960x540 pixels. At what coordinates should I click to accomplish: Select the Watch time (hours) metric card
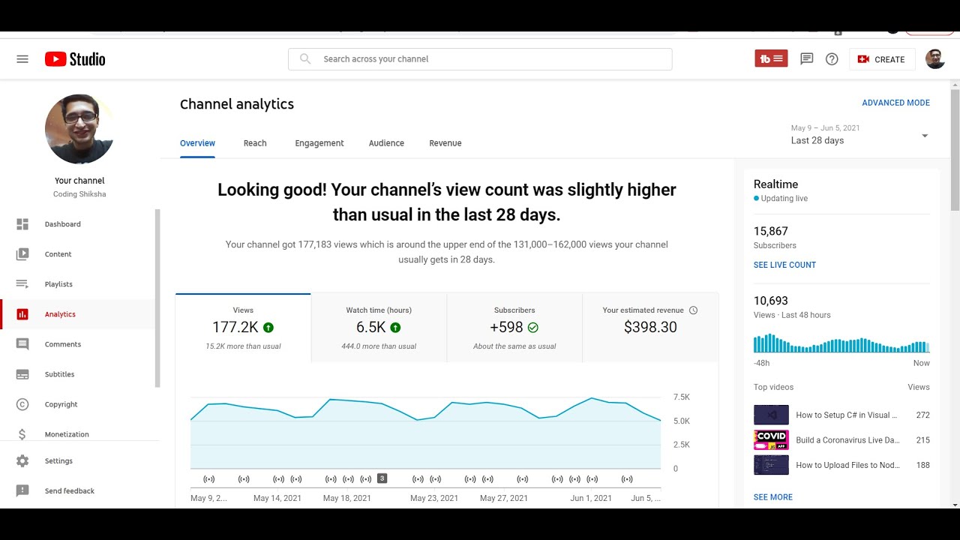[379, 328]
